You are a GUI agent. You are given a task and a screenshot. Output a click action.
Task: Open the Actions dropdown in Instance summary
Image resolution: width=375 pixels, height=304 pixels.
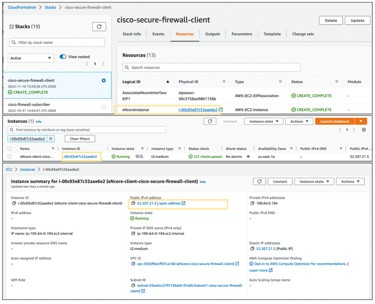tap(350, 181)
